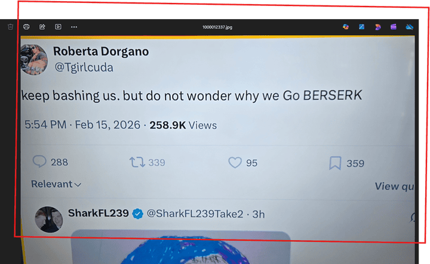Click SharkFL239's avatar thumbnail
This screenshot has height=264, width=430.
[x=49, y=219]
